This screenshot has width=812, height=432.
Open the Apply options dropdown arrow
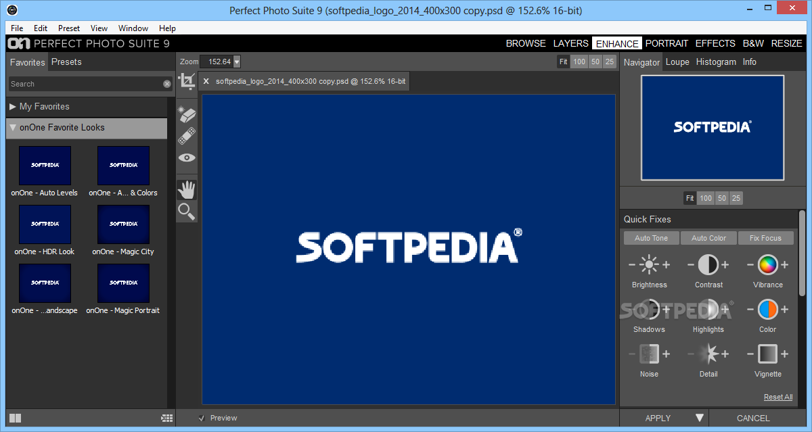[x=700, y=418]
